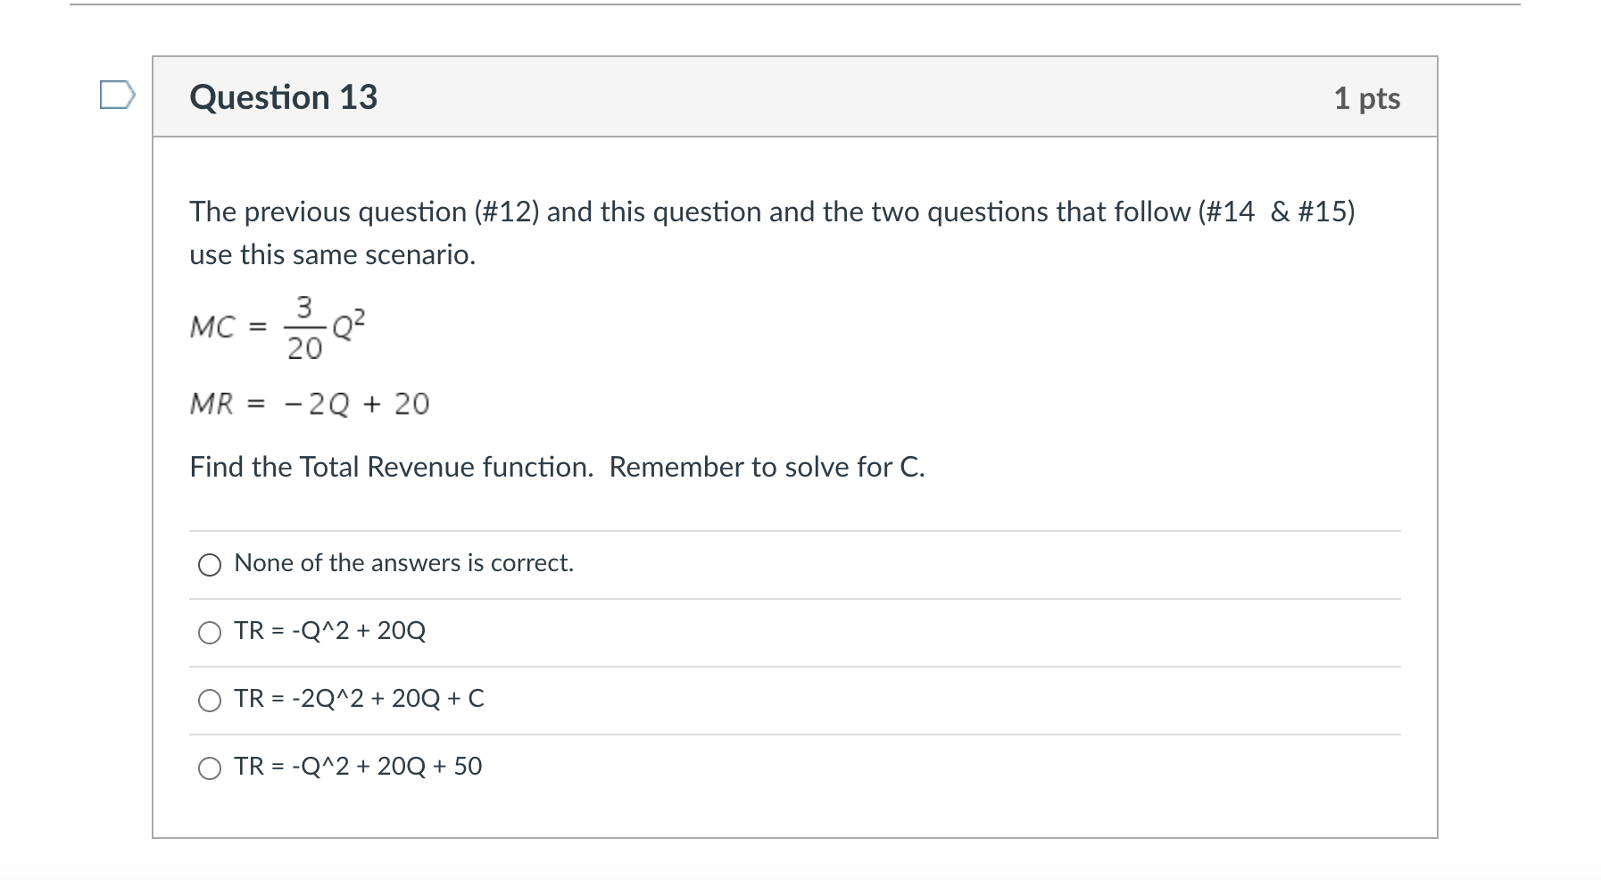This screenshot has height=880, width=1601.
Task: Click the '1 pts' point value
Action: (x=1367, y=98)
